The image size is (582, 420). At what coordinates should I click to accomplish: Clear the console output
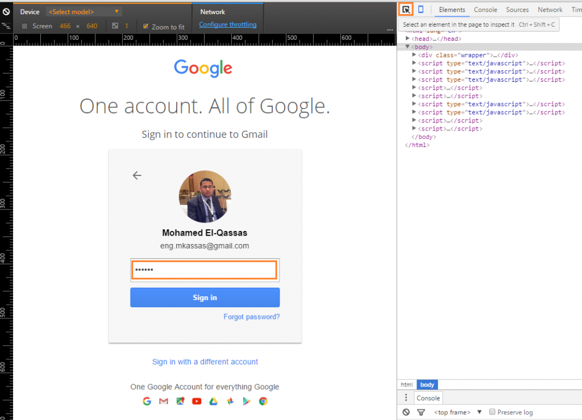coord(406,411)
